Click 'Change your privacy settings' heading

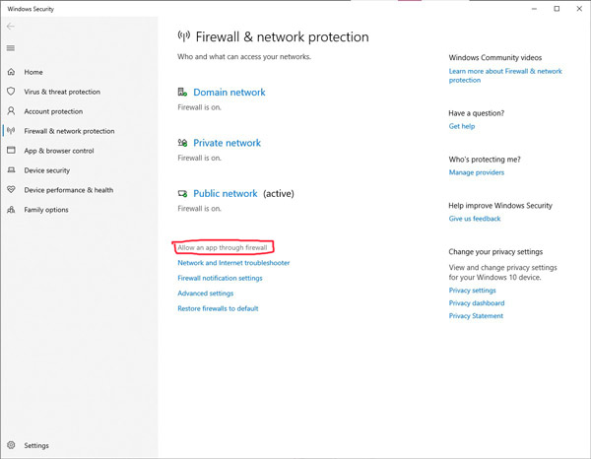tap(495, 252)
